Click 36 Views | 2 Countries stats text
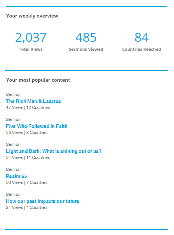Viewport: 174px width, 235px height. pos(27,133)
